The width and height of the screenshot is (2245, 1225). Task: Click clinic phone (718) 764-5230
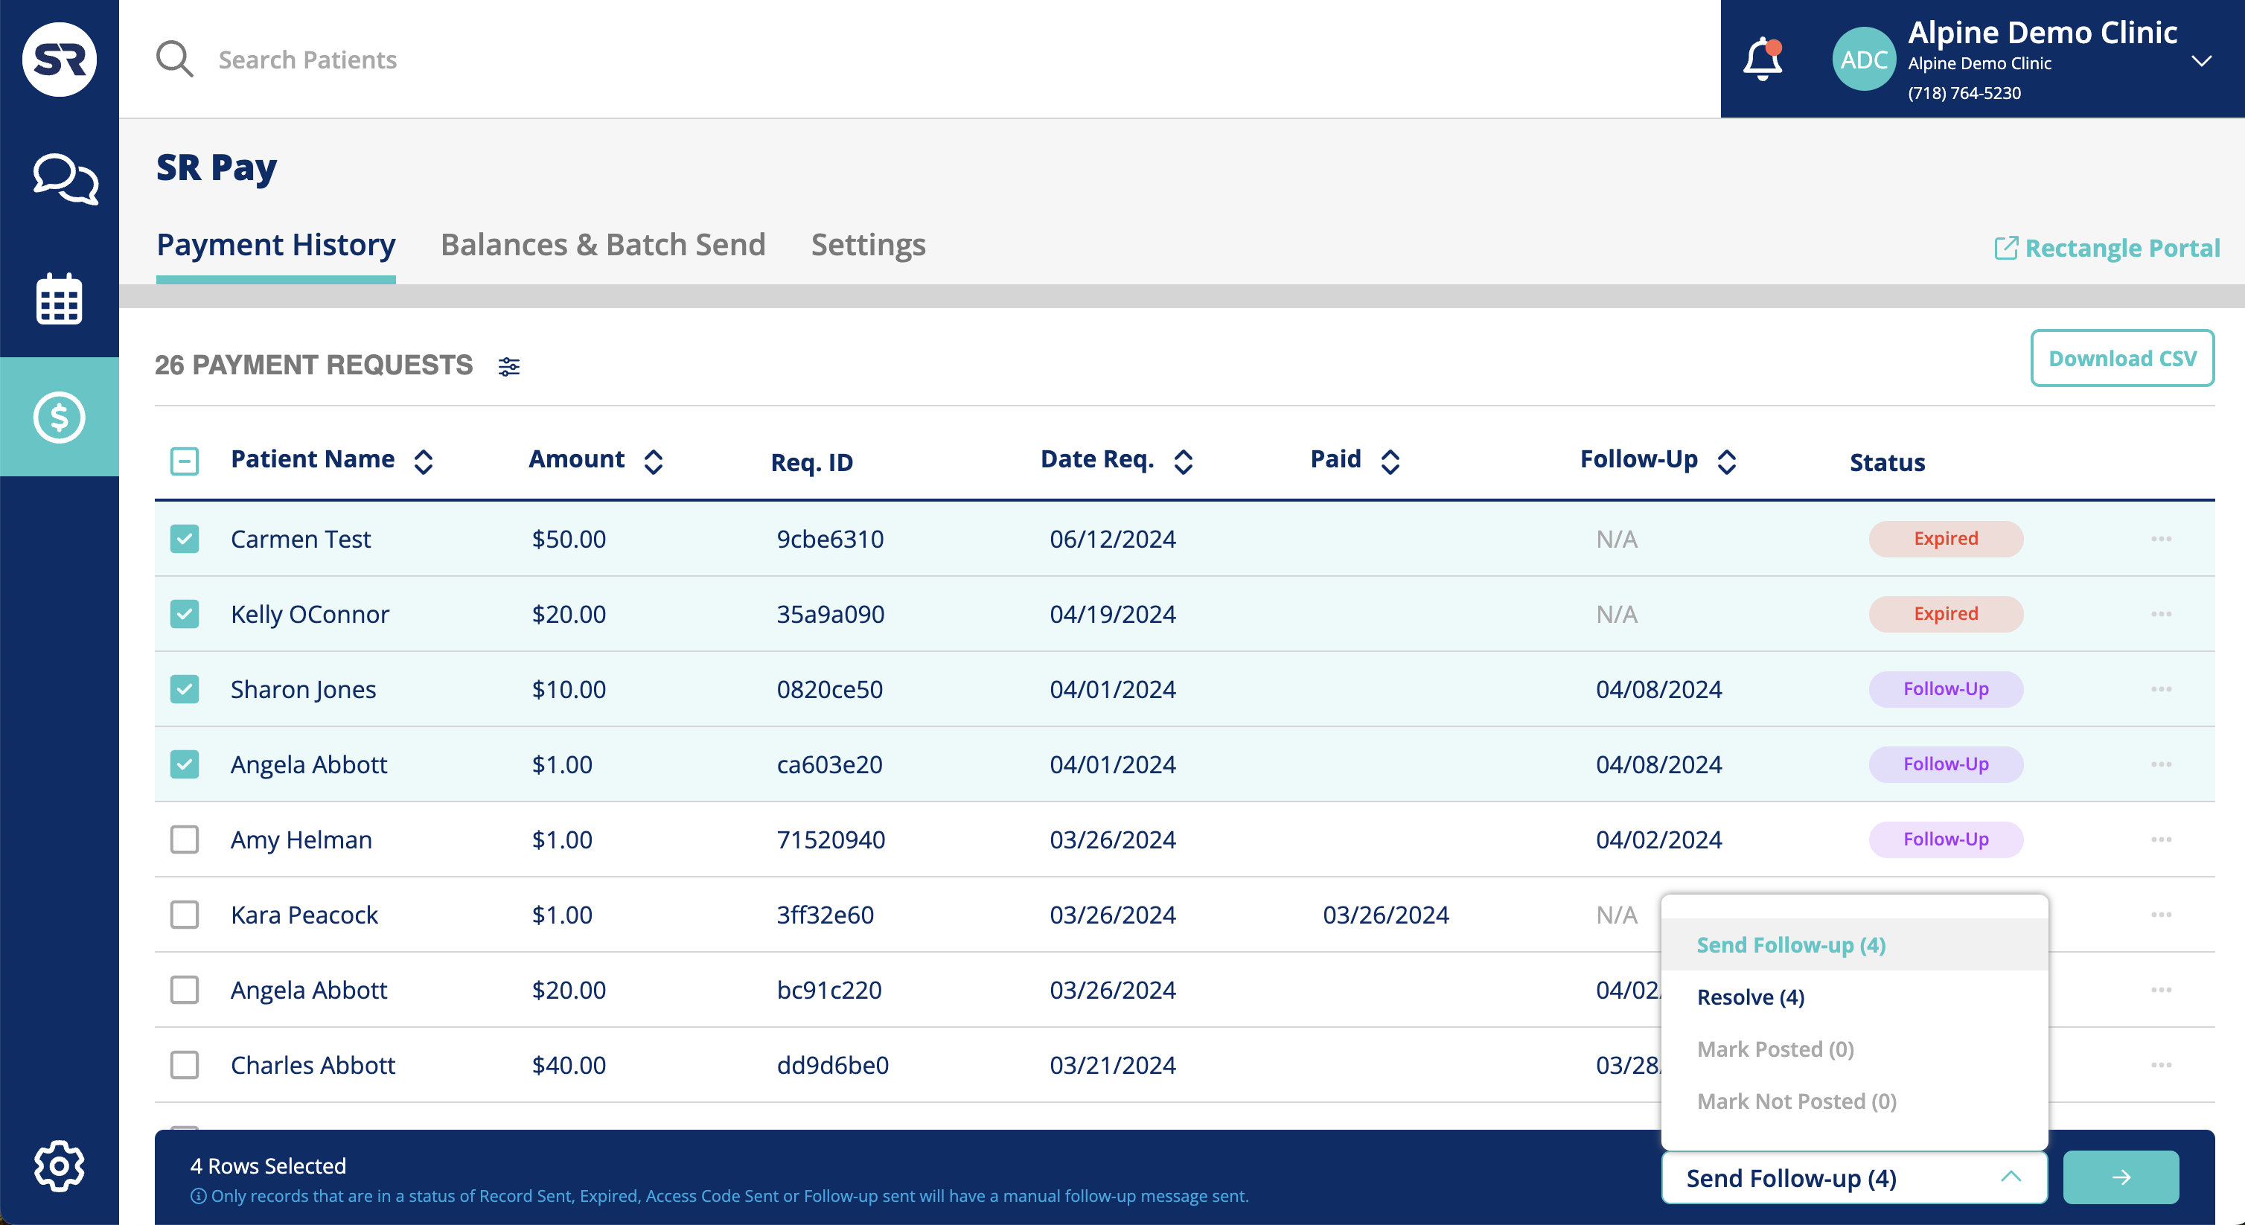coord(1964,93)
